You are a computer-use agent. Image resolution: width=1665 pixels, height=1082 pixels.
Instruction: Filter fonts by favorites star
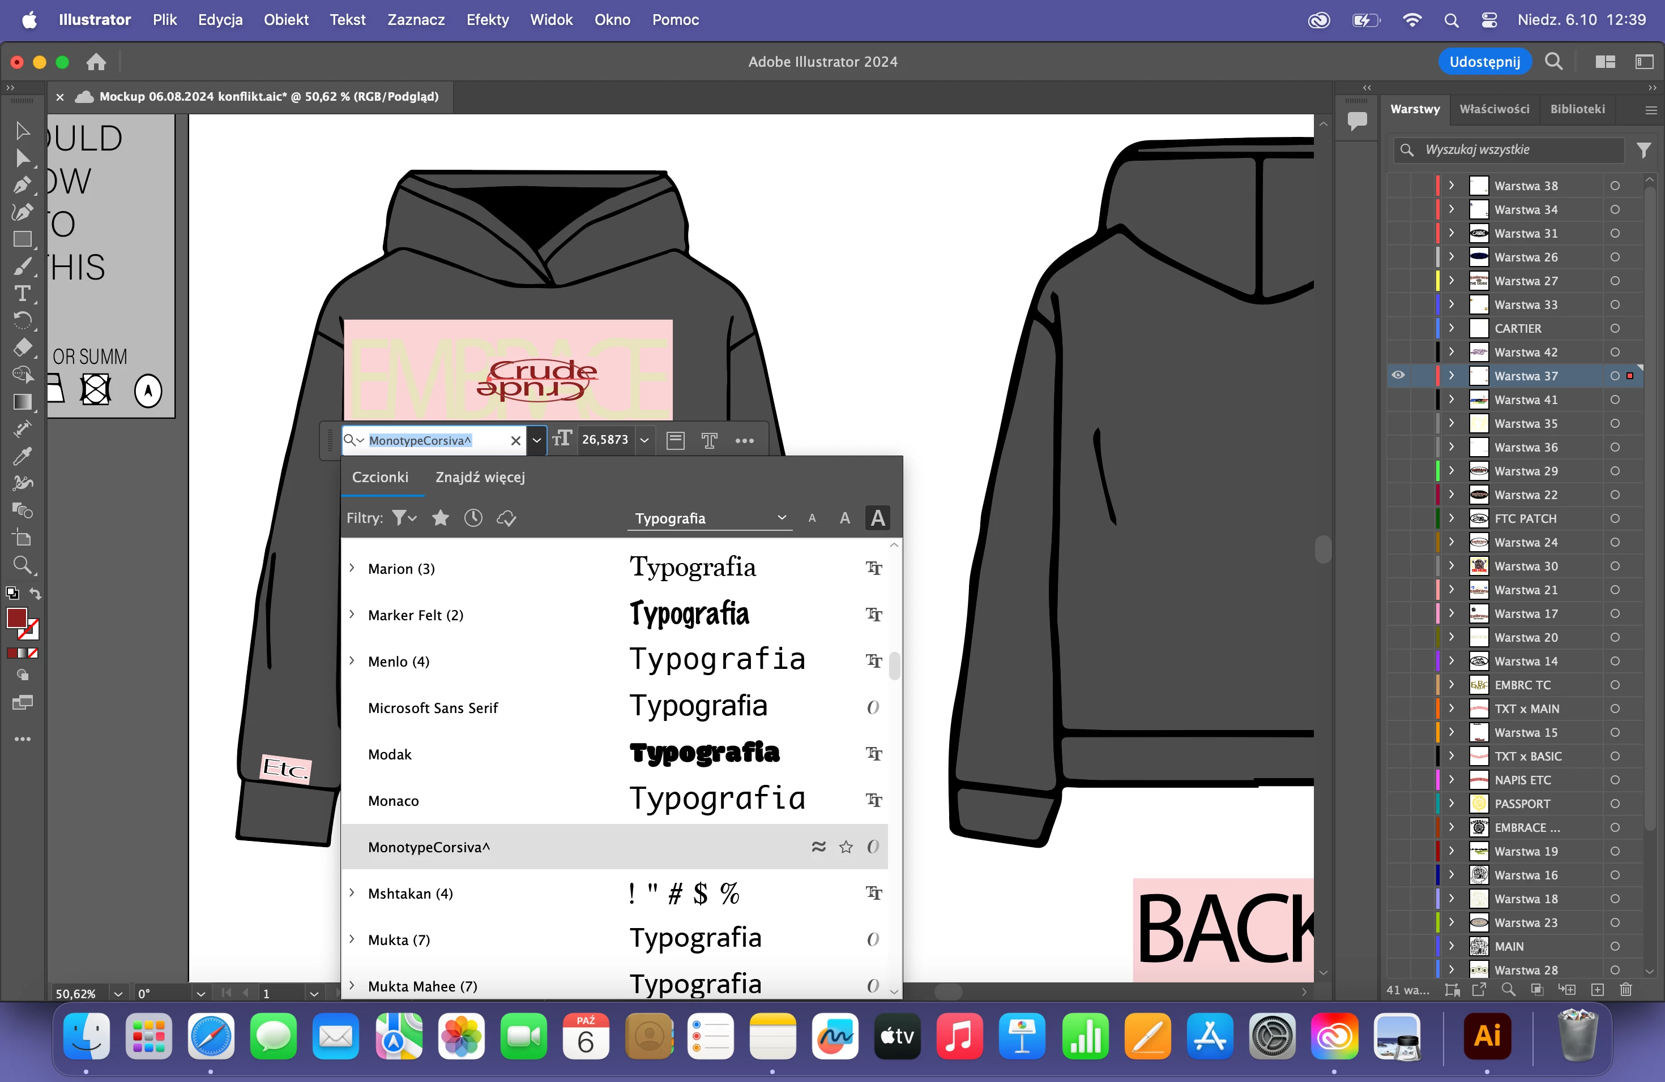click(440, 518)
